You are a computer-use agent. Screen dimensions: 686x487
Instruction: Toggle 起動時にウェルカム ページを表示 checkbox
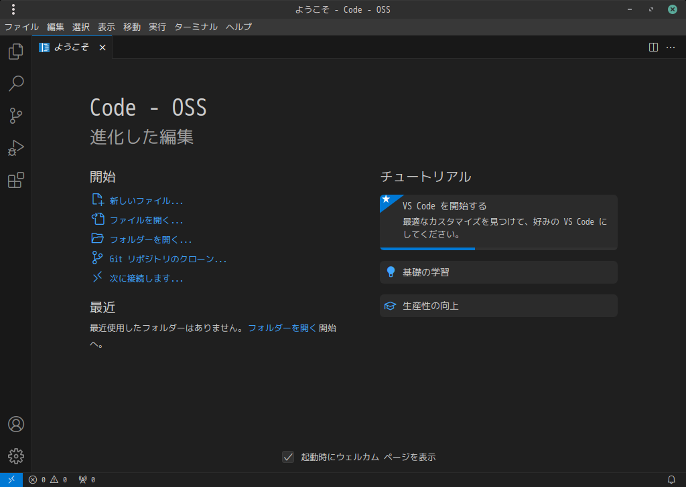coord(288,457)
